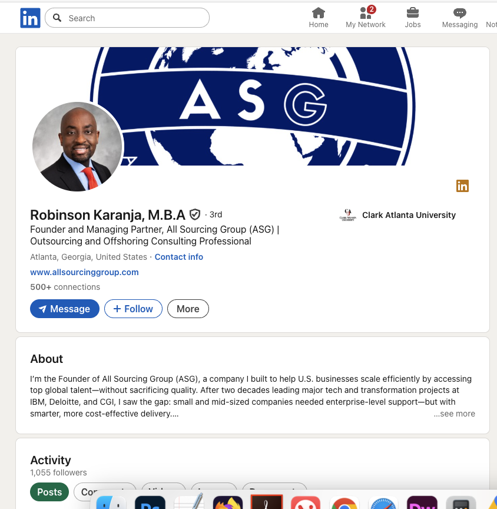The width and height of the screenshot is (497, 509).
Task: Open Google Chrome in the dock
Action: 344,503
